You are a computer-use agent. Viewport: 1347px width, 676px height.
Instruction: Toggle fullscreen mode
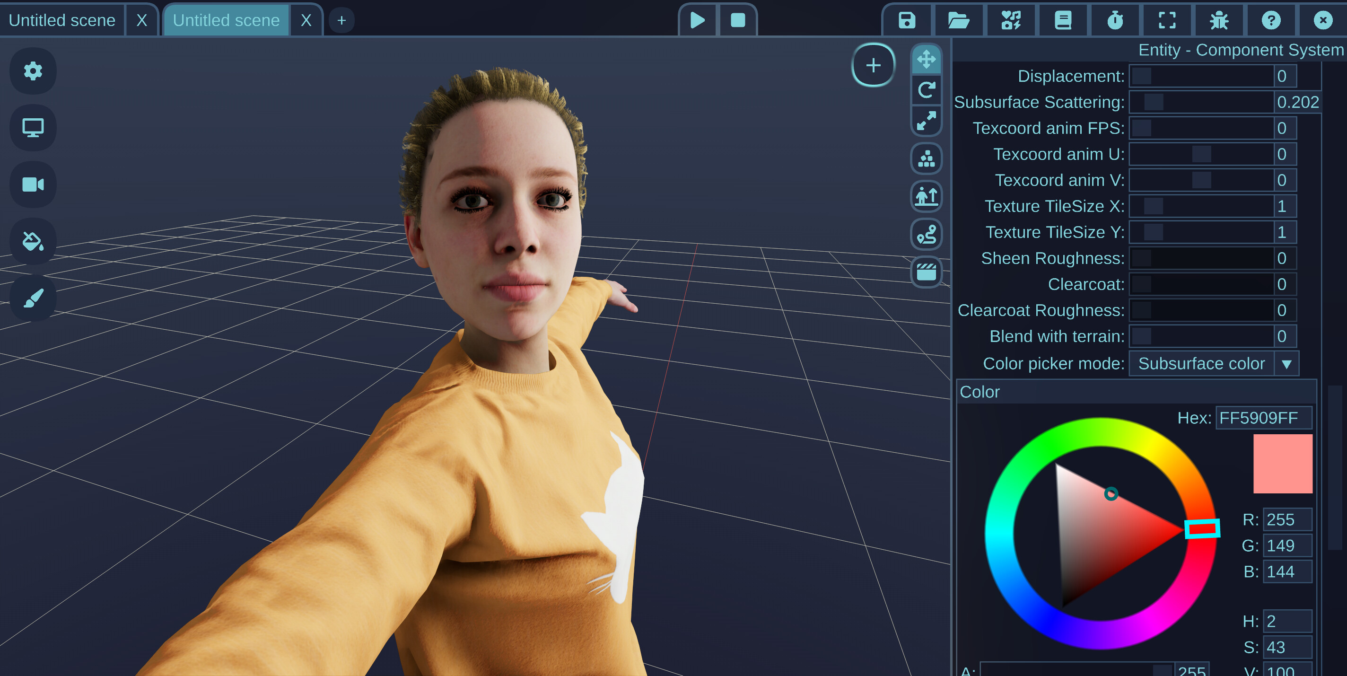[x=1167, y=20]
